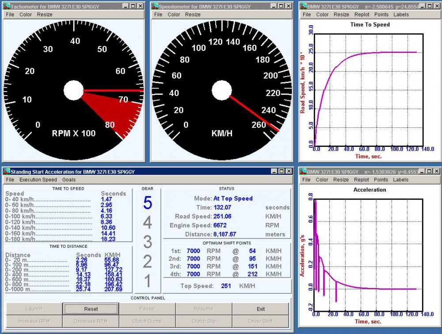Click the Time To Speed graph window's title icon
Screen dimensions: 442x334
click(303, 6)
